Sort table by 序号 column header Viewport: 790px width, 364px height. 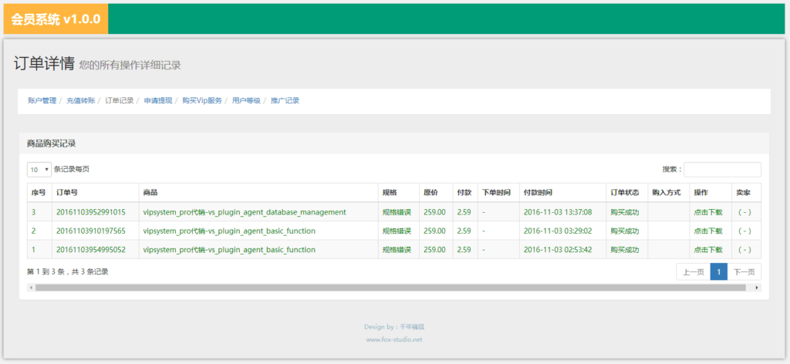click(39, 193)
